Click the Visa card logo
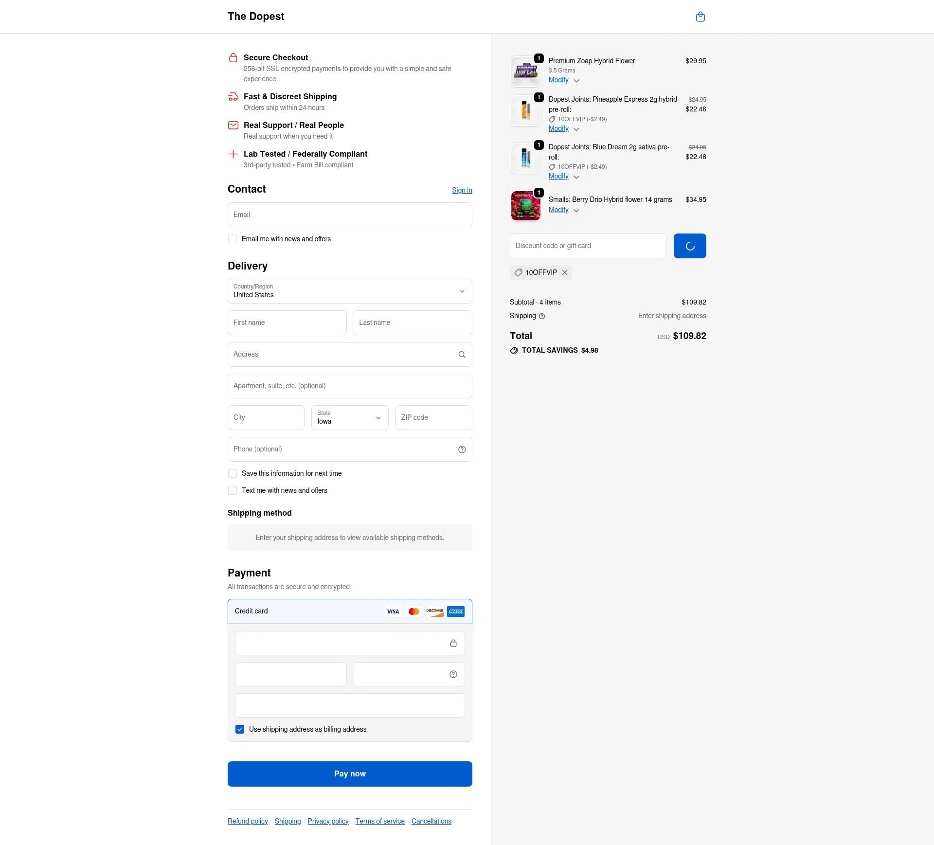Viewport: 934px width, 845px height. click(x=393, y=611)
